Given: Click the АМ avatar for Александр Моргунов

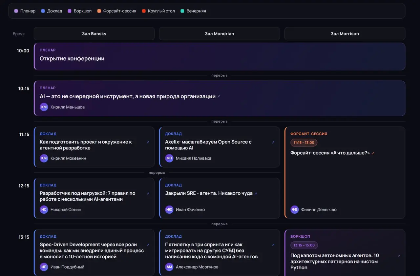Looking at the screenshot, I should (169, 267).
